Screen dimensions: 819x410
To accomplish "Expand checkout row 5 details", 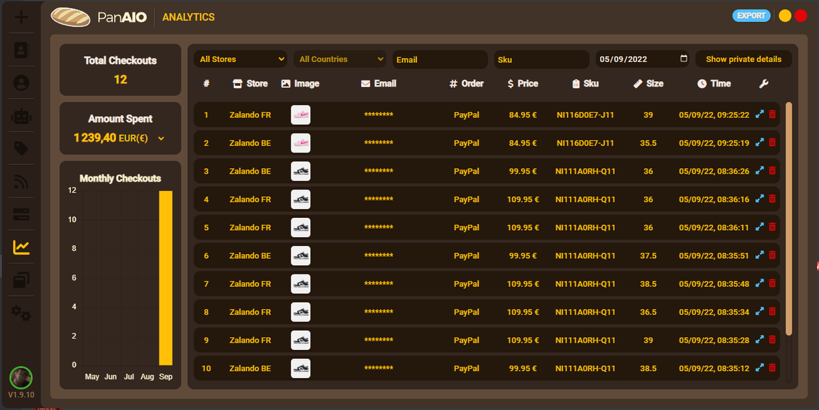I will (760, 227).
